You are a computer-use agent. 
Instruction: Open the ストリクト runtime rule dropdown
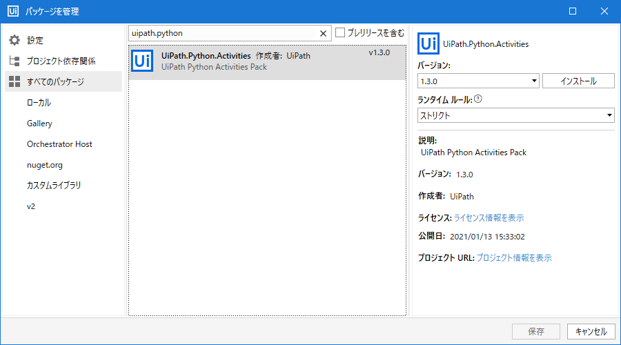pyautogui.click(x=515, y=115)
